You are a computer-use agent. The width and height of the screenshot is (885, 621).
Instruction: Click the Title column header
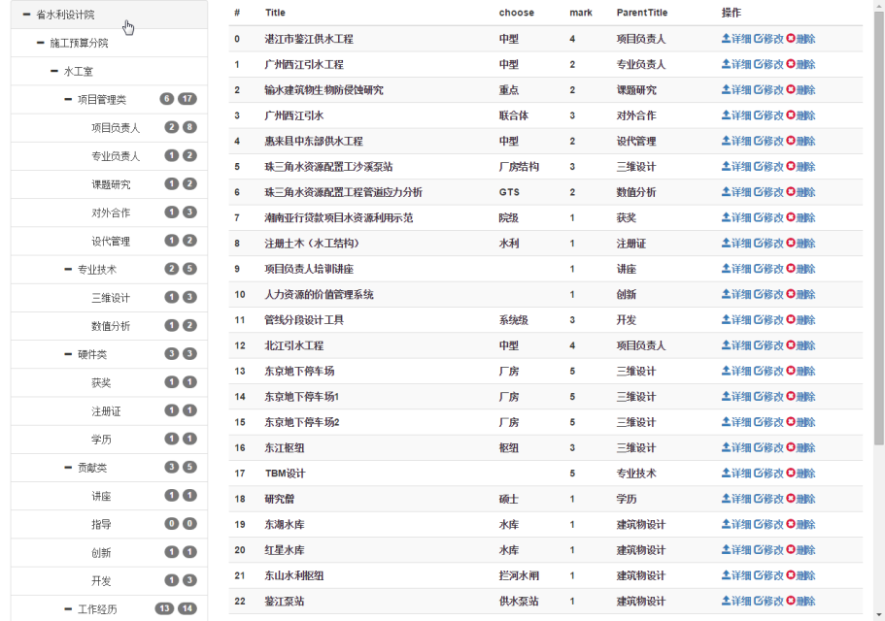pyautogui.click(x=275, y=13)
